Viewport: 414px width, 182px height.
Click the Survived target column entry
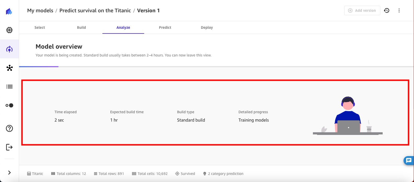(185, 174)
